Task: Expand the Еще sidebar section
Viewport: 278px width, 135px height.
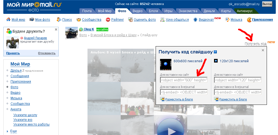Action: click(14, 131)
